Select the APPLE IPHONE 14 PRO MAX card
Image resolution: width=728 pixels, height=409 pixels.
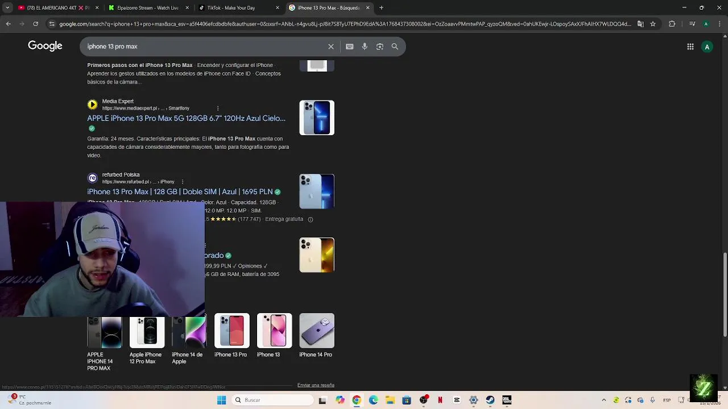[x=104, y=343]
